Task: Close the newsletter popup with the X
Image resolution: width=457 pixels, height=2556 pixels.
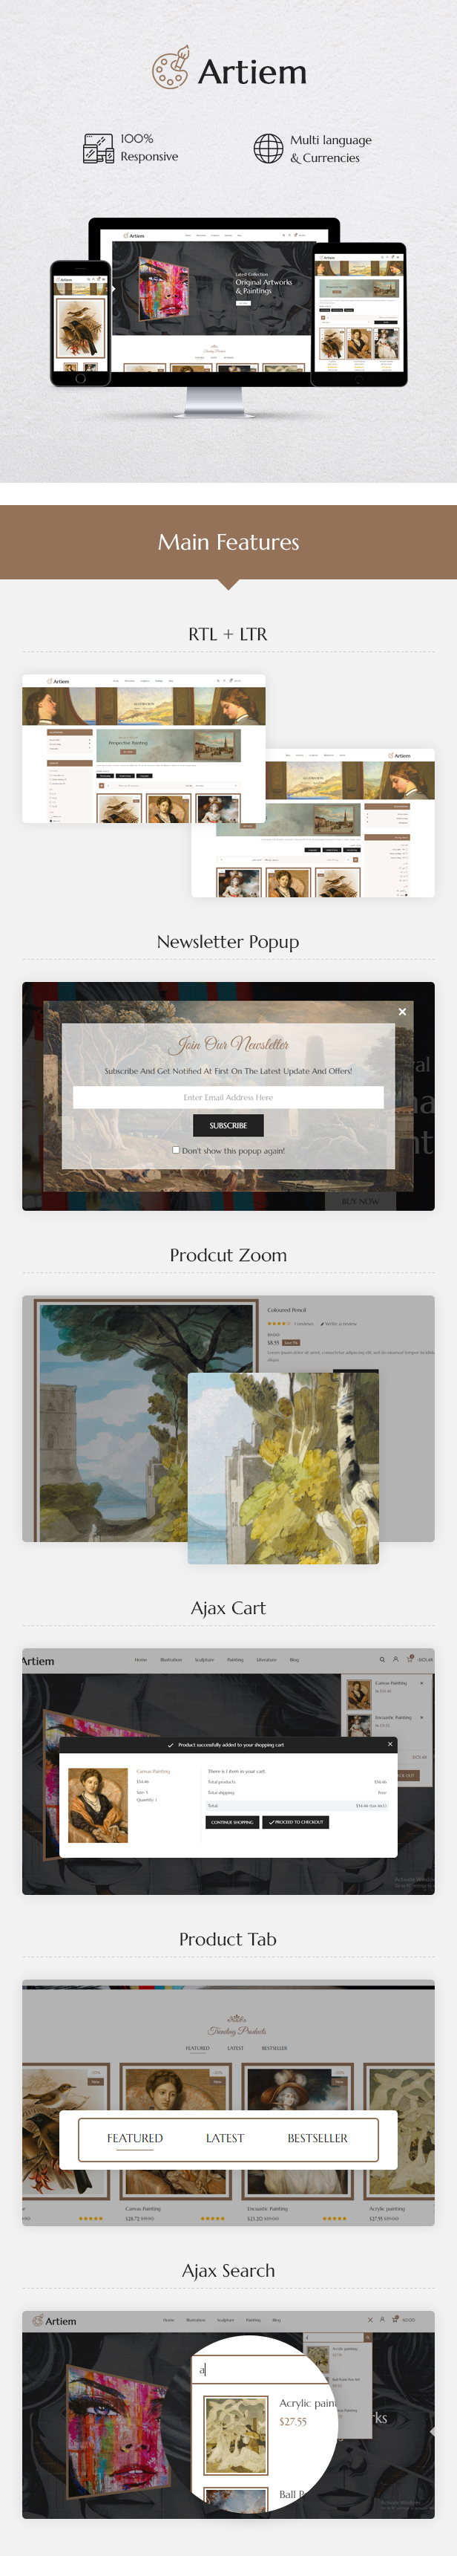Action: coord(403,1011)
